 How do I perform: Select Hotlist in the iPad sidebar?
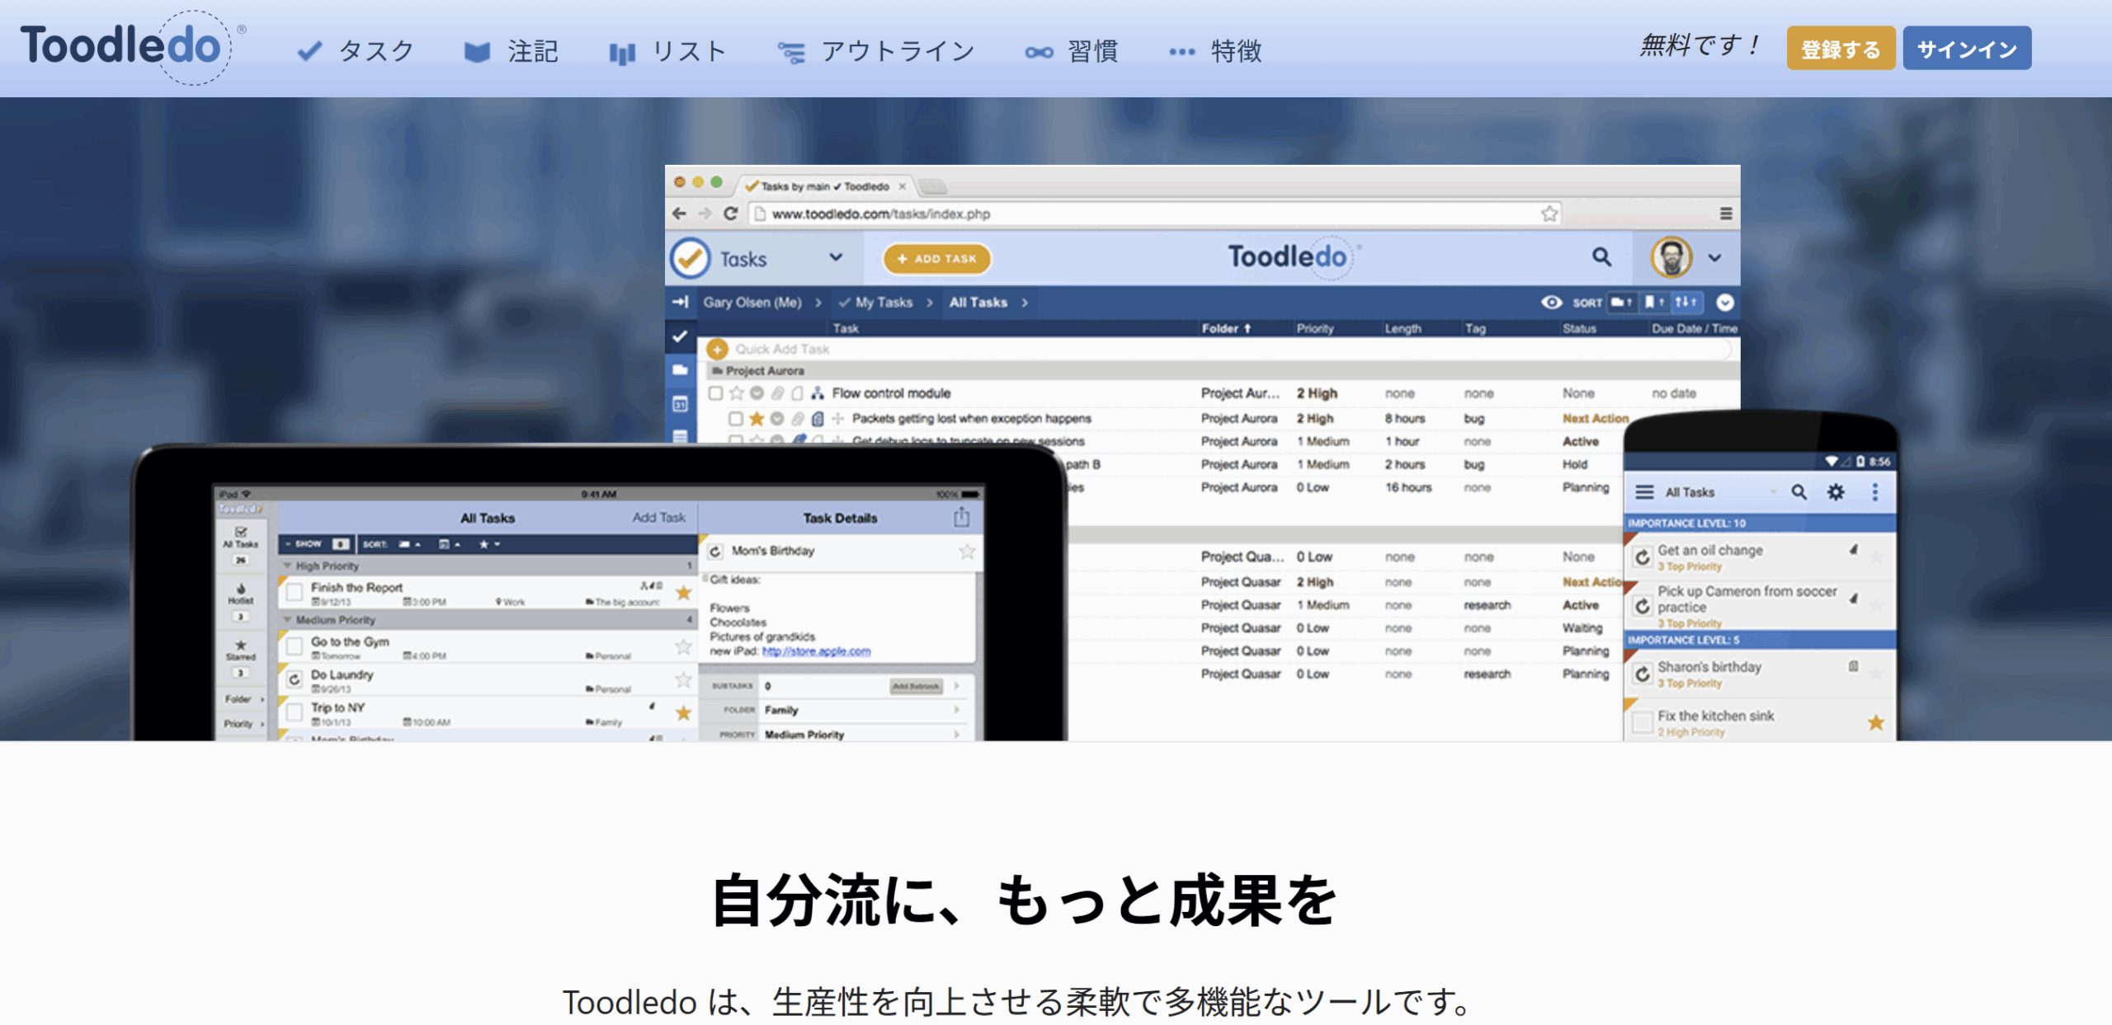tap(241, 601)
